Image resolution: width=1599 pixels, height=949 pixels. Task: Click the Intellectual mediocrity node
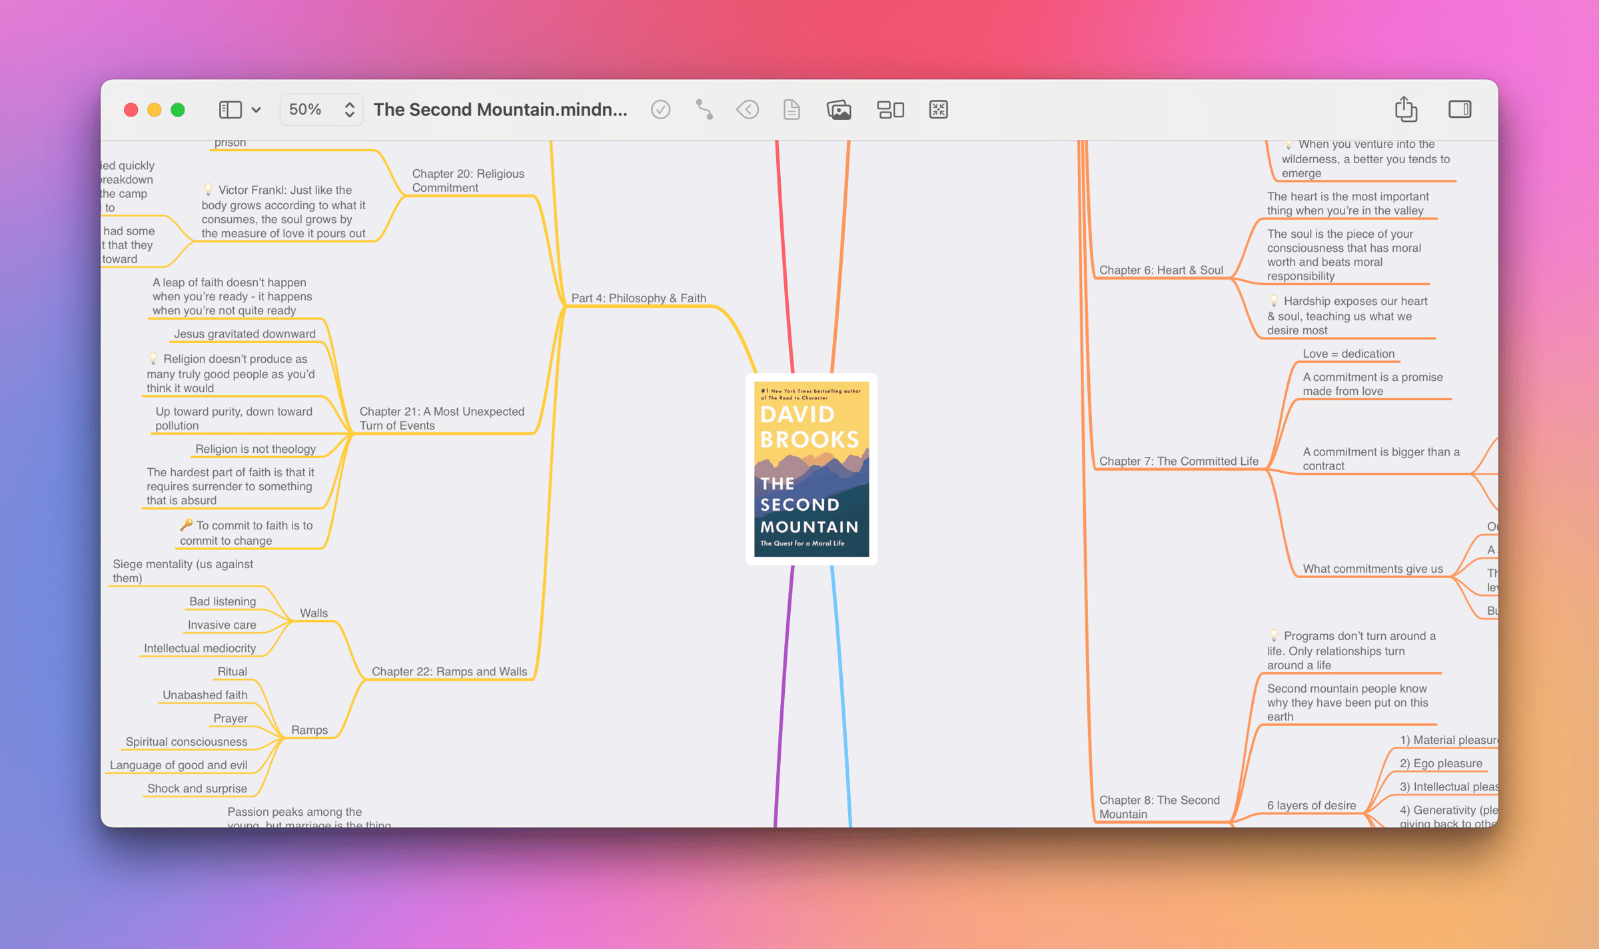click(200, 648)
